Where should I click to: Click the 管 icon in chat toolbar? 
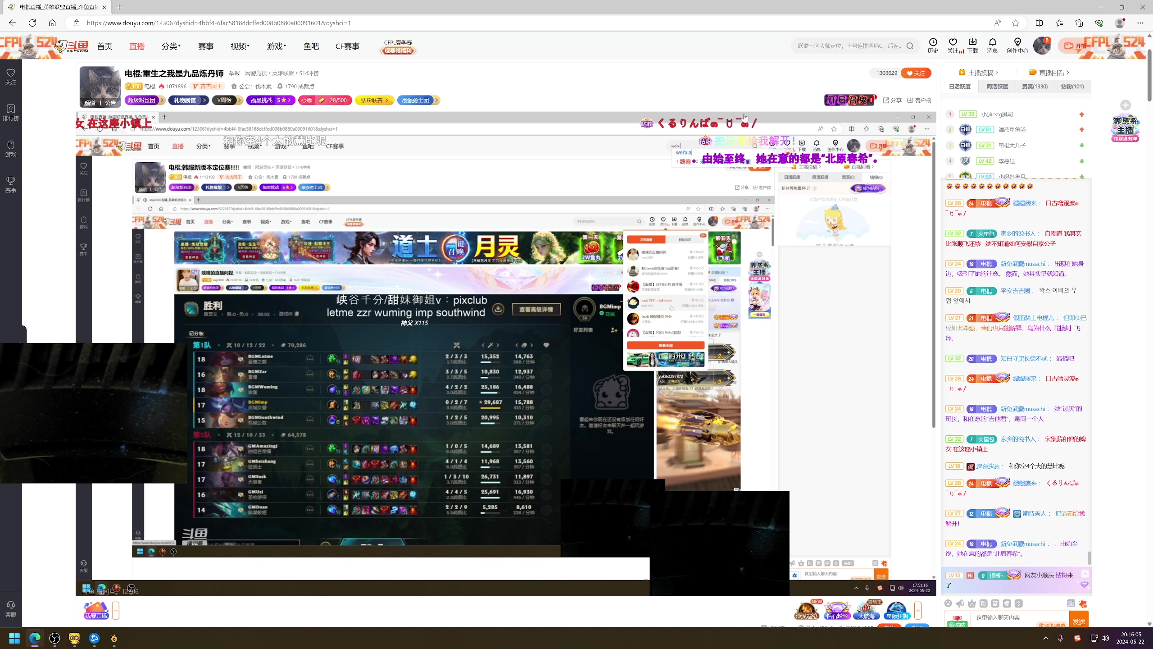pyautogui.click(x=995, y=603)
